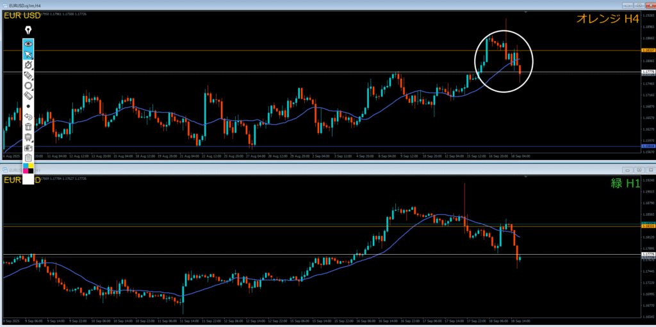Clear all ink with the trash icon
This screenshot has height=327, width=656.
28,127
